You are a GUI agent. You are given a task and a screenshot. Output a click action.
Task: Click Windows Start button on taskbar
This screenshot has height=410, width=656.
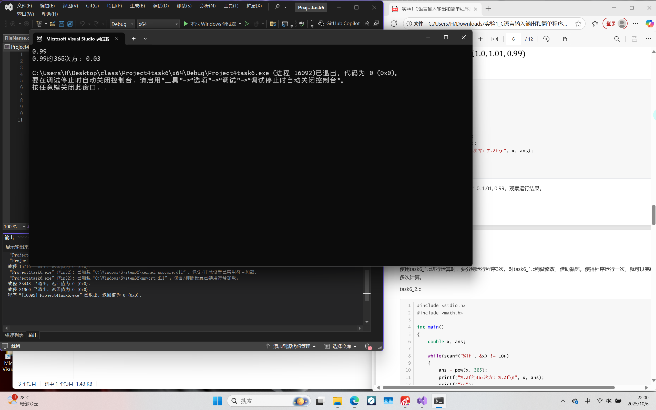217,401
